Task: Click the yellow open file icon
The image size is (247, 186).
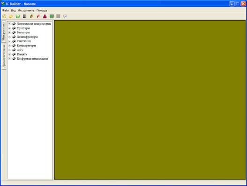Action: pos(11,16)
